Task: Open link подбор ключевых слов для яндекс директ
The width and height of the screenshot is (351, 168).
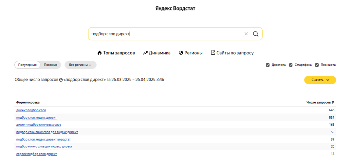Action: coord(47,132)
